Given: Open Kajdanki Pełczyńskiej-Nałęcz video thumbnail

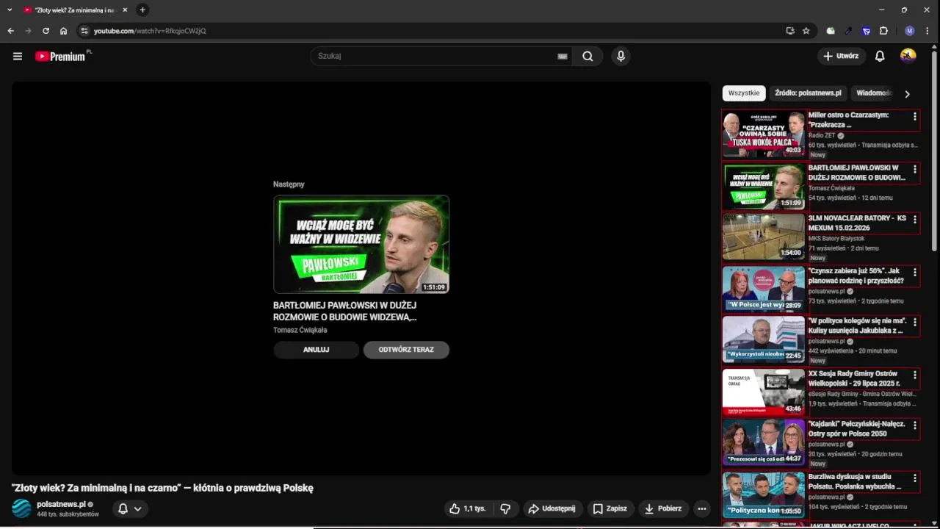Looking at the screenshot, I should tap(764, 442).
